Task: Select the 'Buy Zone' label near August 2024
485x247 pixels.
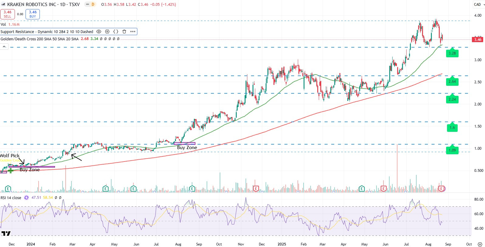Action: [187, 148]
